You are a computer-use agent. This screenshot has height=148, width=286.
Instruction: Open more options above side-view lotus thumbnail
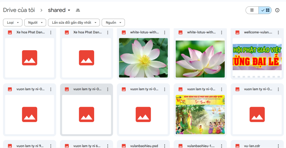click(221, 32)
